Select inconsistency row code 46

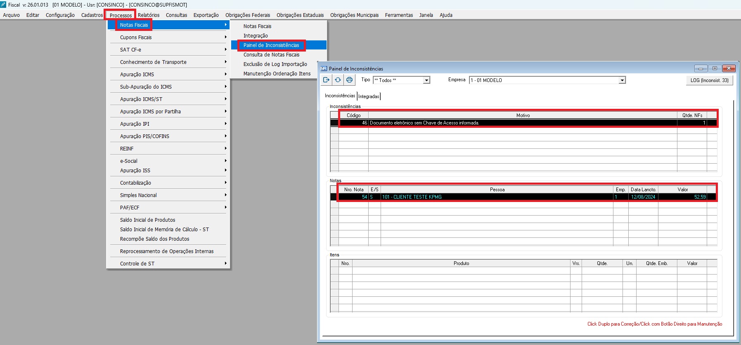pyautogui.click(x=523, y=123)
